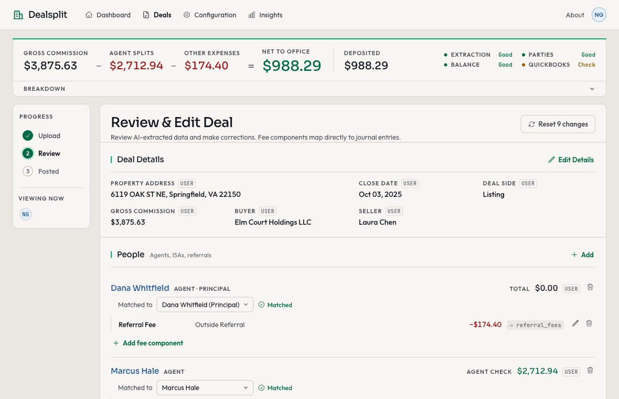
Task: Click the Matched status icon for Dana Whitfield
Action: [x=261, y=304]
